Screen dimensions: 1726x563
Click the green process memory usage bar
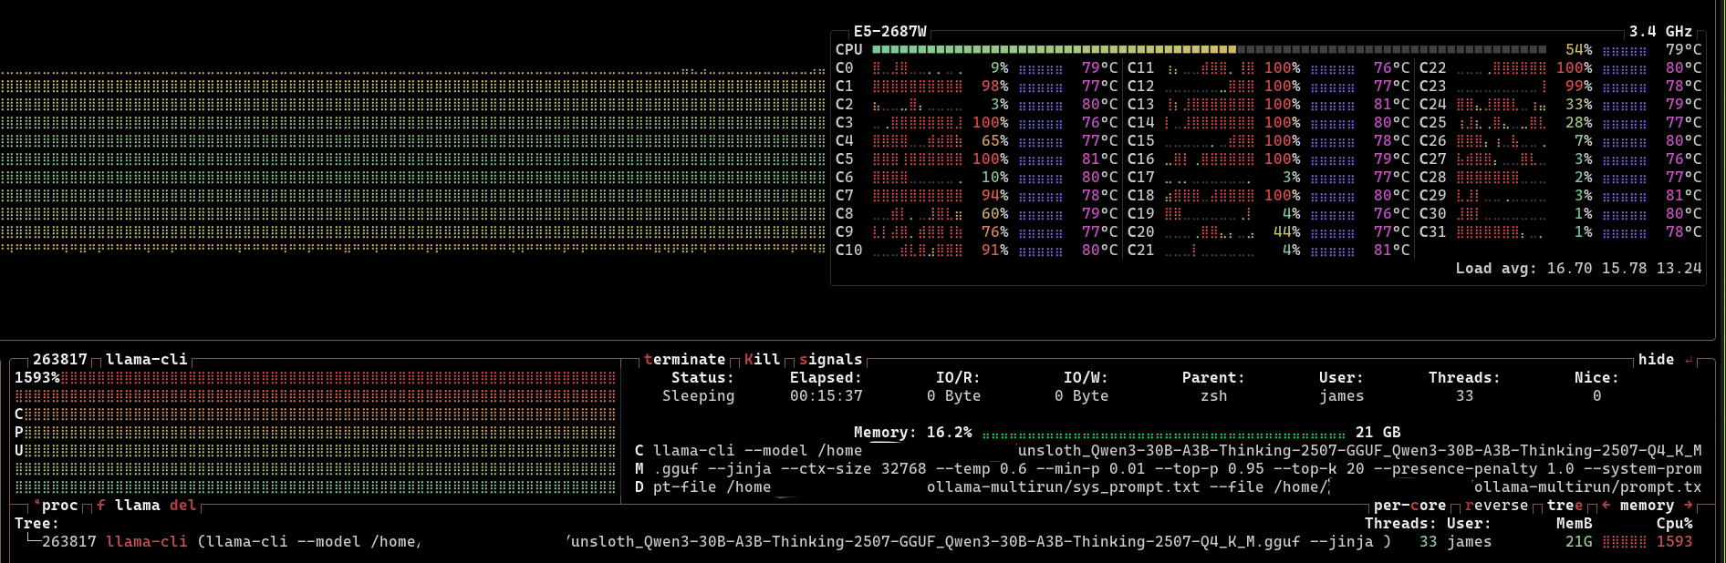[1163, 434]
